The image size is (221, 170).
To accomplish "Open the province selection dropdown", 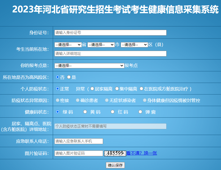I will point(68,45).
